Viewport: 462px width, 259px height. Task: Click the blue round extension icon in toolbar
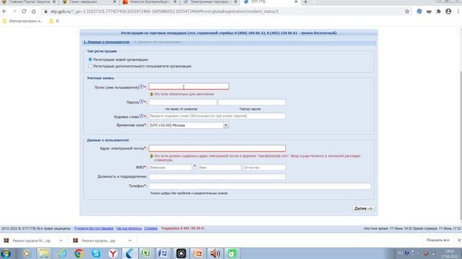419,12
